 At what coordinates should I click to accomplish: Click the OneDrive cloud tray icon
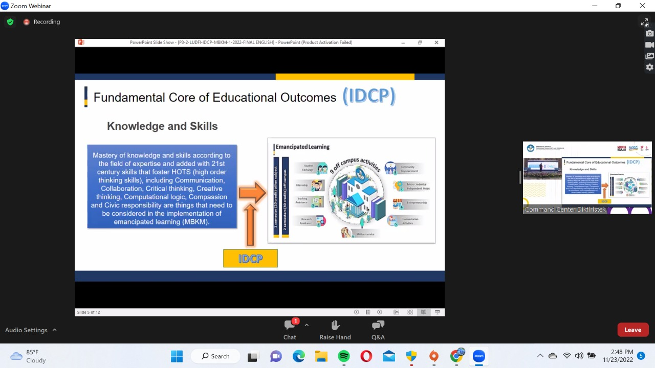point(553,356)
